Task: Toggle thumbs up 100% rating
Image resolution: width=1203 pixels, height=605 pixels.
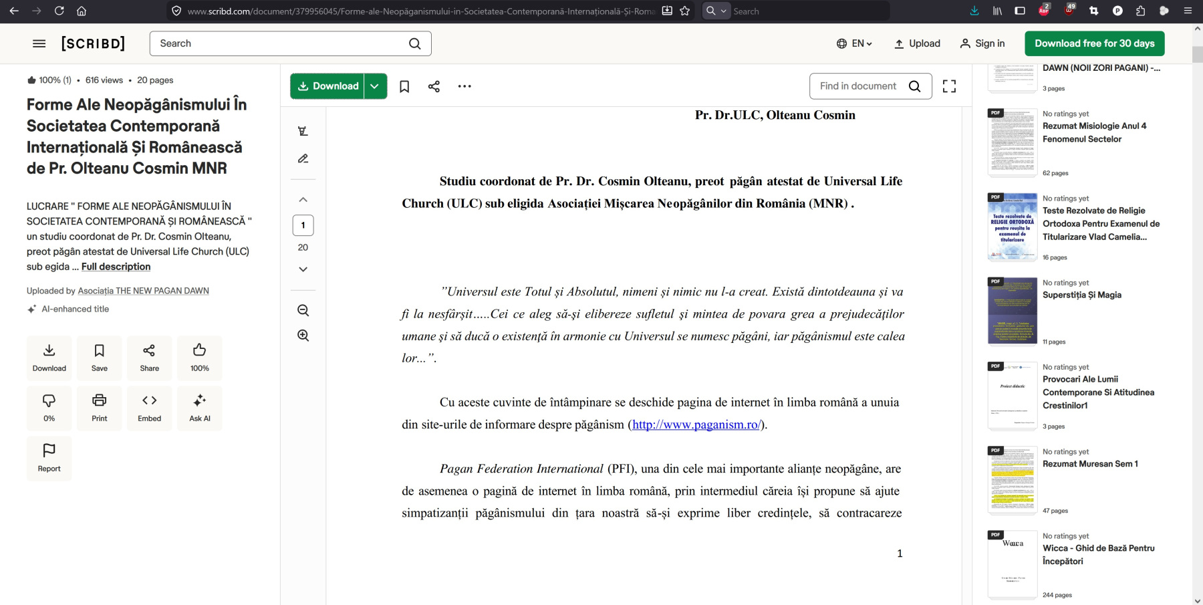Action: pyautogui.click(x=199, y=358)
